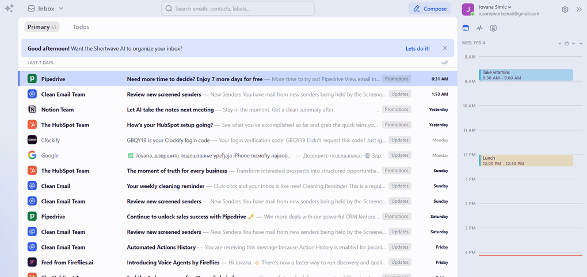
Task: Switch to the Primary tab
Action: 42,27
